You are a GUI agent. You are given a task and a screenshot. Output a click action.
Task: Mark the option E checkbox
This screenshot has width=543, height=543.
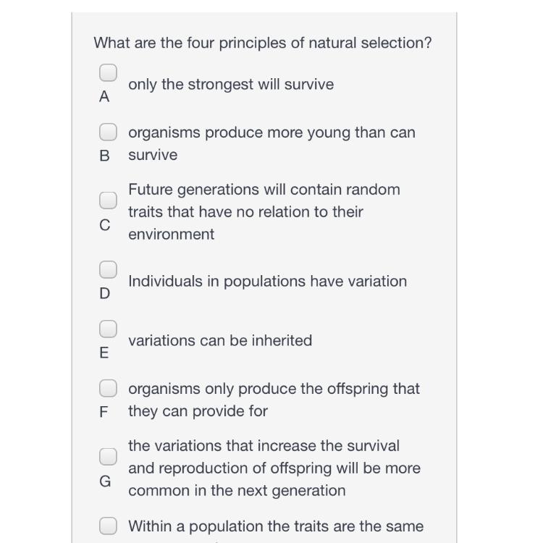point(108,328)
